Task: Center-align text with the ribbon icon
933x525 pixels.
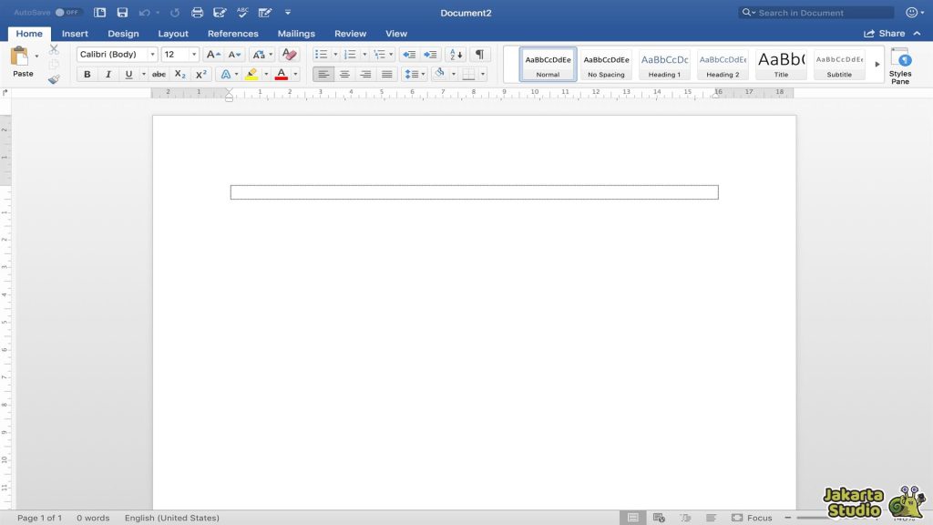Action: [x=344, y=75]
